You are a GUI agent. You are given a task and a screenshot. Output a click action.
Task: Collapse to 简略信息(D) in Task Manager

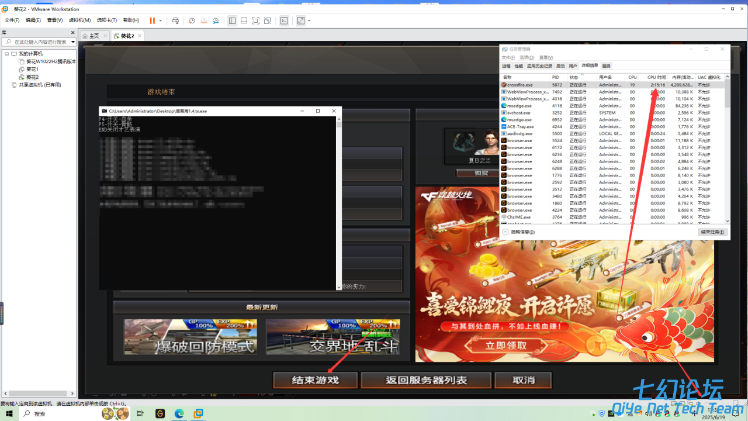click(x=519, y=232)
